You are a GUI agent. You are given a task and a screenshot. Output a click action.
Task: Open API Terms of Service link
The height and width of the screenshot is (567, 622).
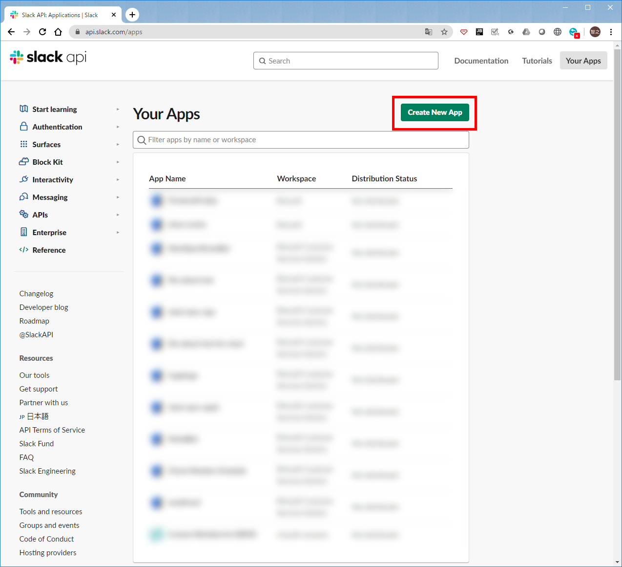[52, 430]
